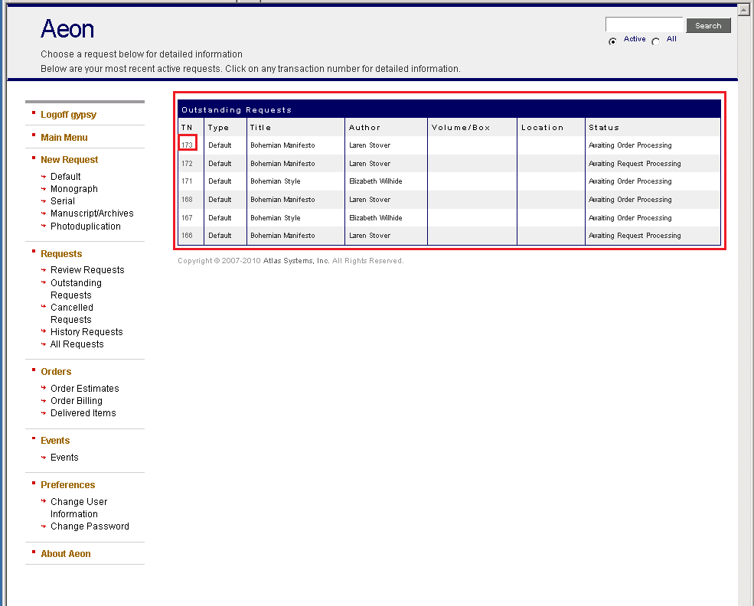View History Requests page
This screenshot has height=606, width=754.
86,331
